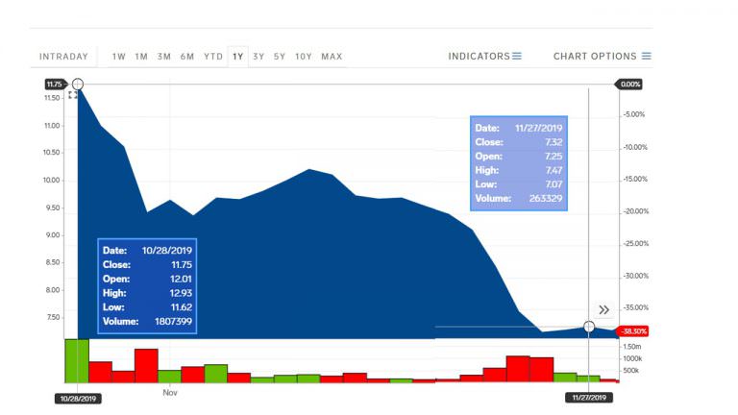Screen dimensions: 738x415
Task: Select the 3M time range
Action: tap(163, 57)
